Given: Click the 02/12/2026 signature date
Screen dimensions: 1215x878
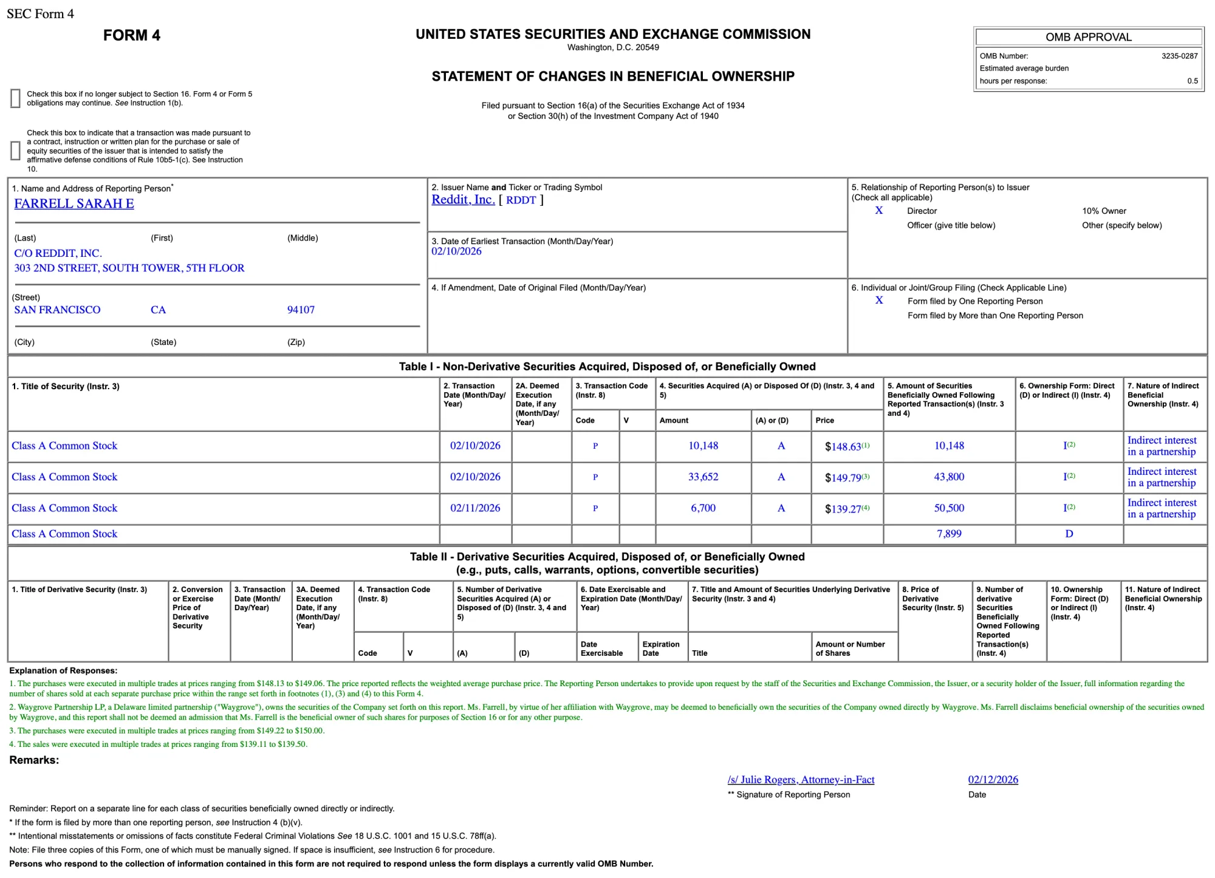Looking at the screenshot, I should pos(993,780).
